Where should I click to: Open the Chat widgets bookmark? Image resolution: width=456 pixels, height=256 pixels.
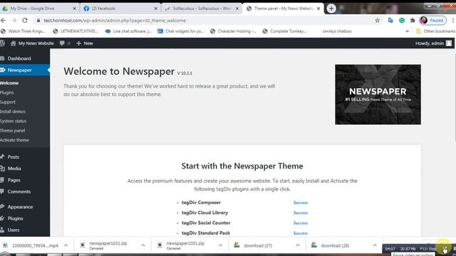pyautogui.click(x=180, y=31)
